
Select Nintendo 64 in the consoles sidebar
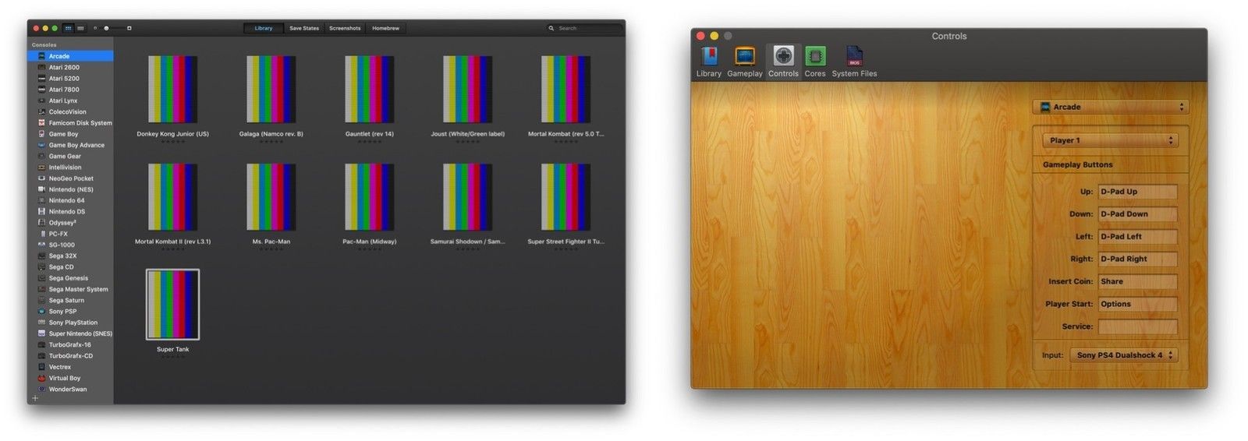(x=66, y=200)
